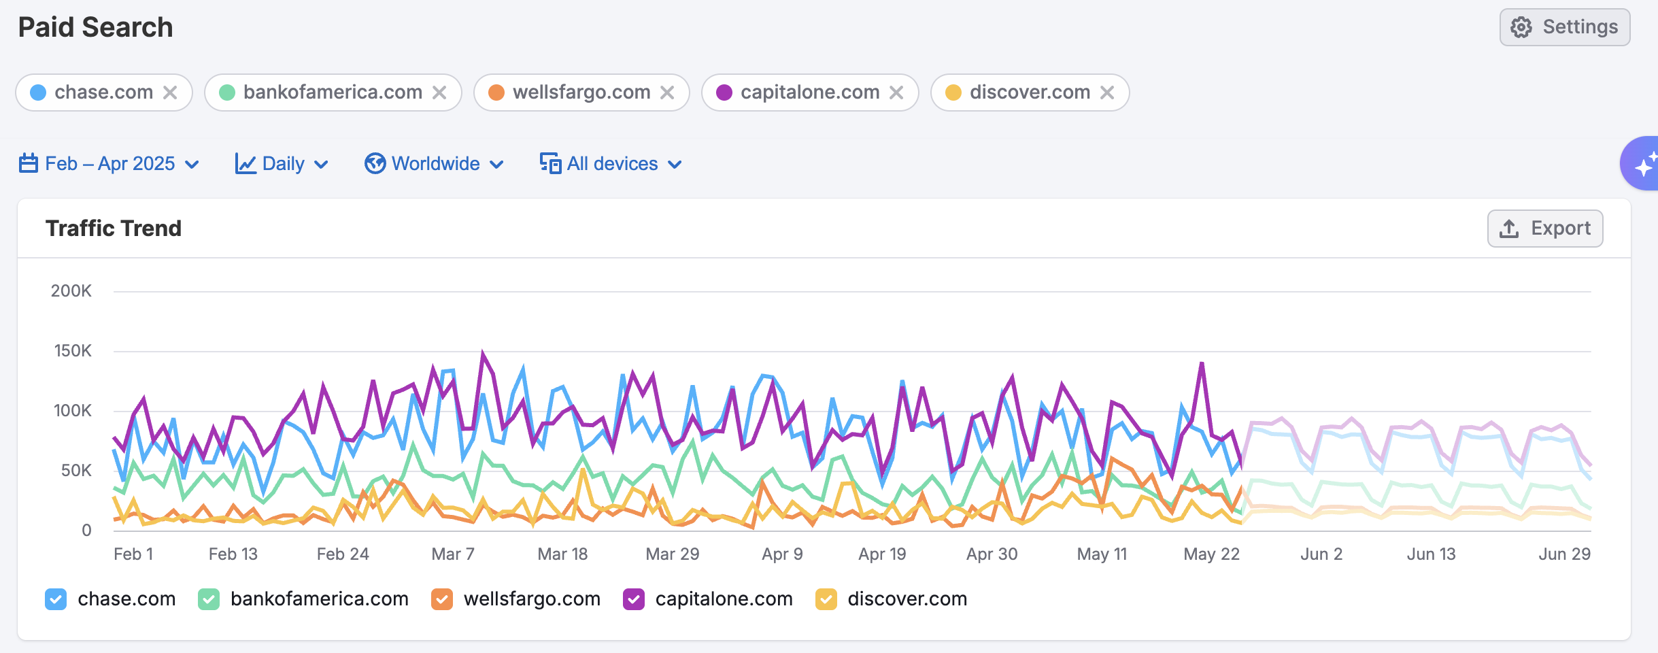1658x653 pixels.
Task: Click the yellow discover.com color dot
Action: (953, 93)
